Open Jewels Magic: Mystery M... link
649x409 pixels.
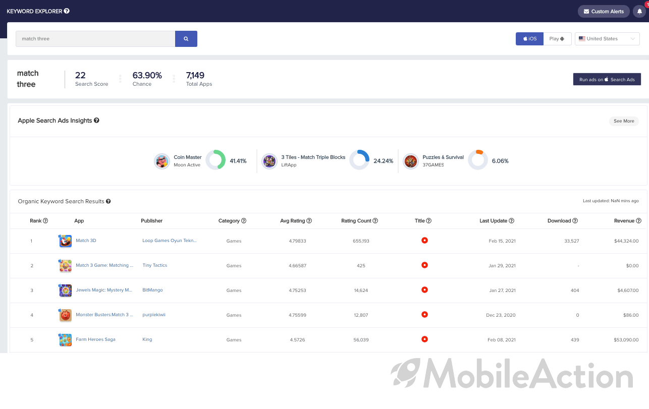pos(104,290)
